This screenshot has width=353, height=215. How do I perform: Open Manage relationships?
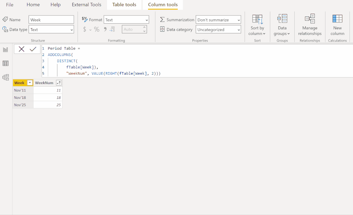click(310, 25)
